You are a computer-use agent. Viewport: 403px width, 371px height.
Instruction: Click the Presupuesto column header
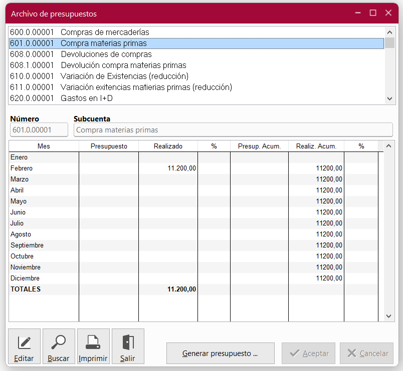(x=109, y=146)
